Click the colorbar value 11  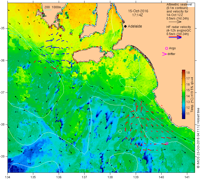pos(188,113)
